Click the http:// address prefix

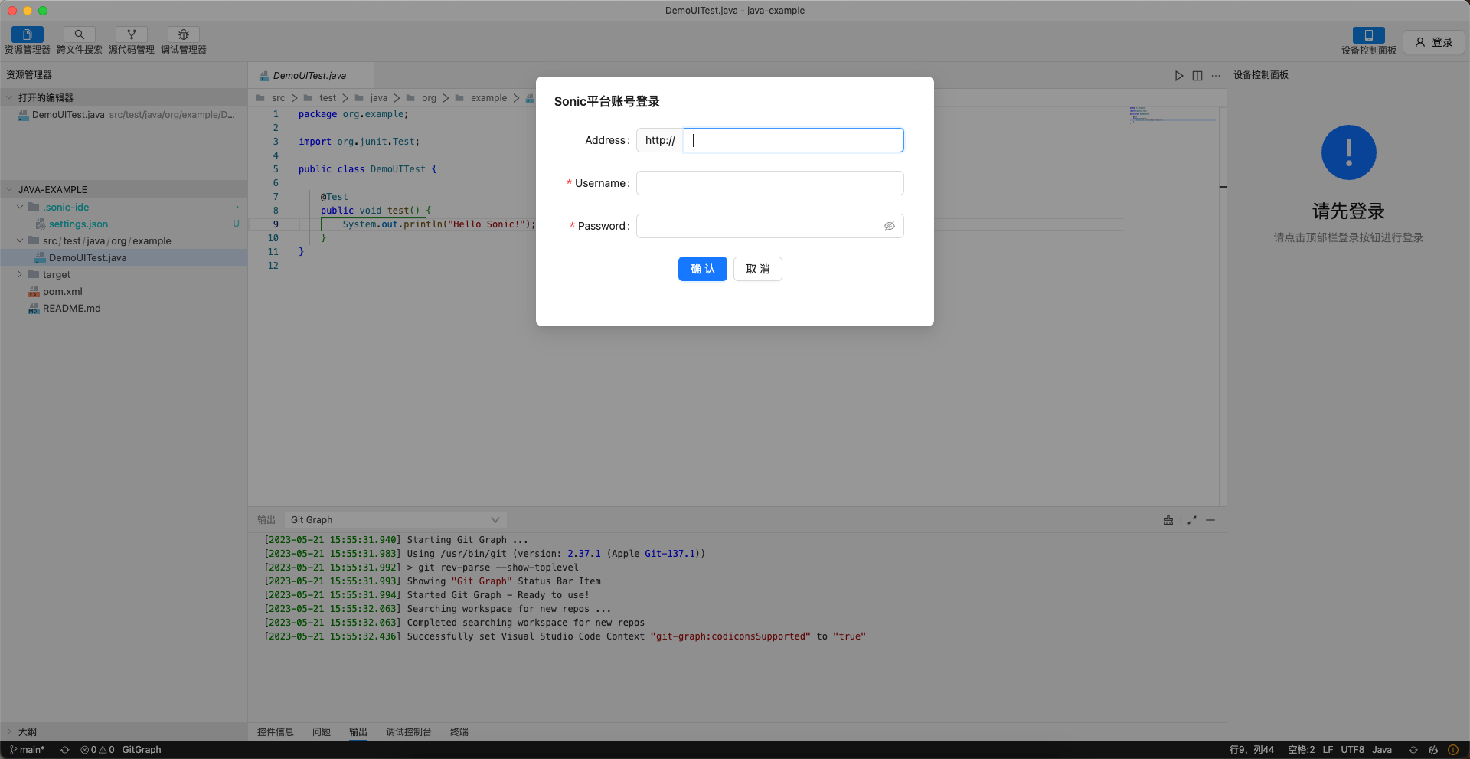tap(660, 140)
